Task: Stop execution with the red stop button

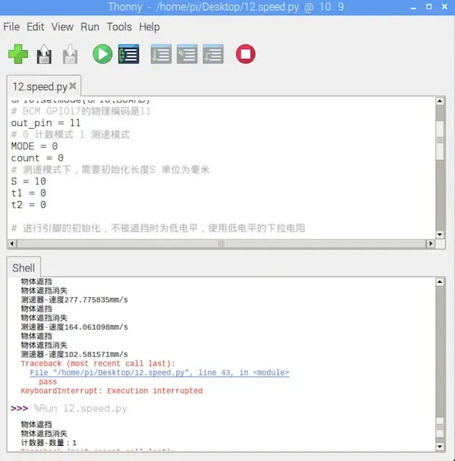Action: (246, 54)
